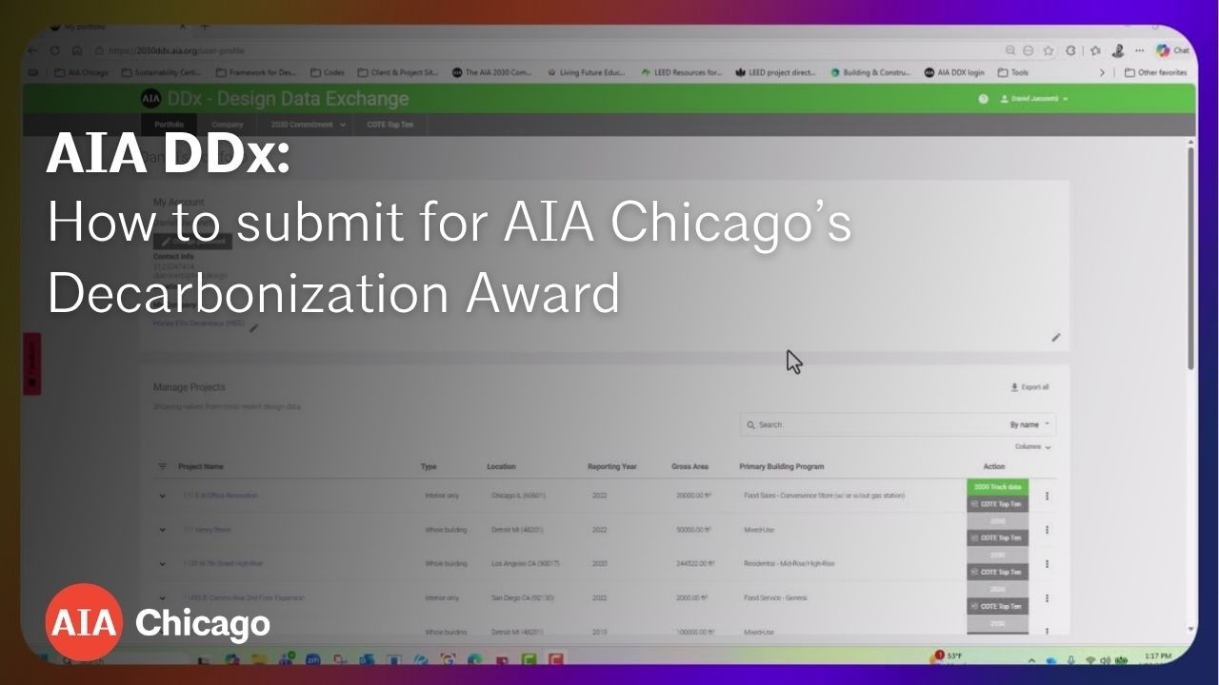Open The AIA 2030 Com... bookmark

pyautogui.click(x=491, y=72)
